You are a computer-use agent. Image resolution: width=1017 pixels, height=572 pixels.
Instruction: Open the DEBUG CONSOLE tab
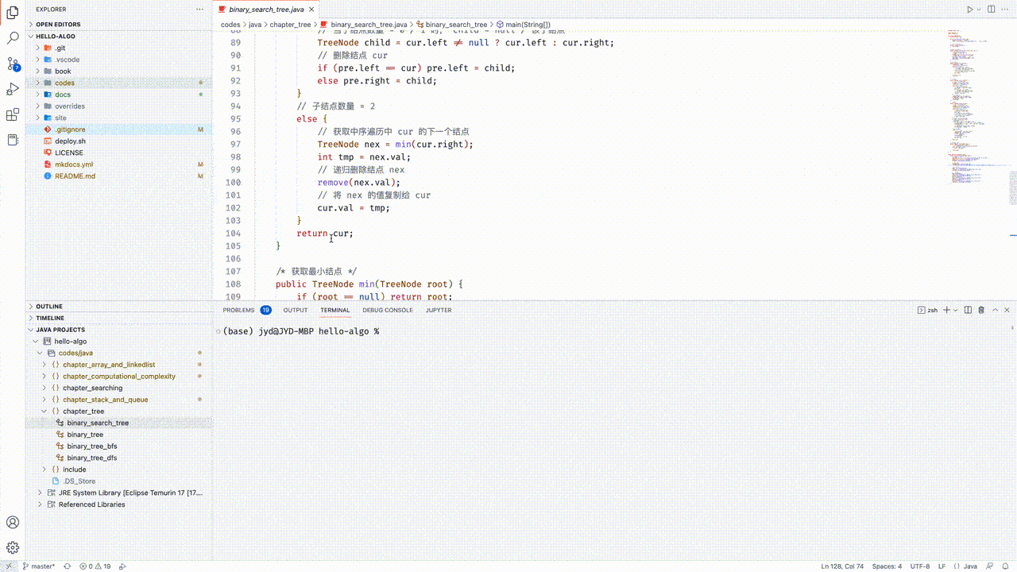tap(387, 310)
